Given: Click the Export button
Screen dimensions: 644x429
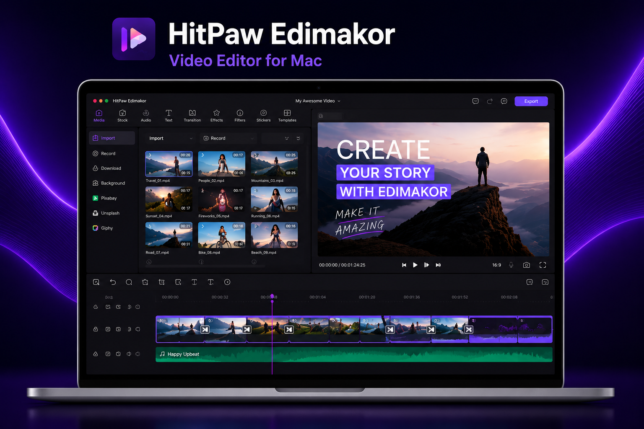Looking at the screenshot, I should 531,101.
